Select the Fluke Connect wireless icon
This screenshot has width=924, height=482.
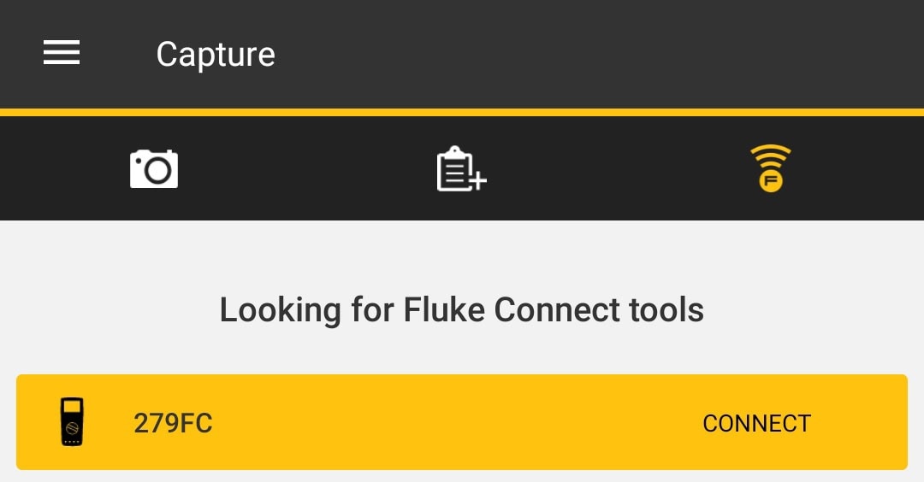pyautogui.click(x=770, y=168)
